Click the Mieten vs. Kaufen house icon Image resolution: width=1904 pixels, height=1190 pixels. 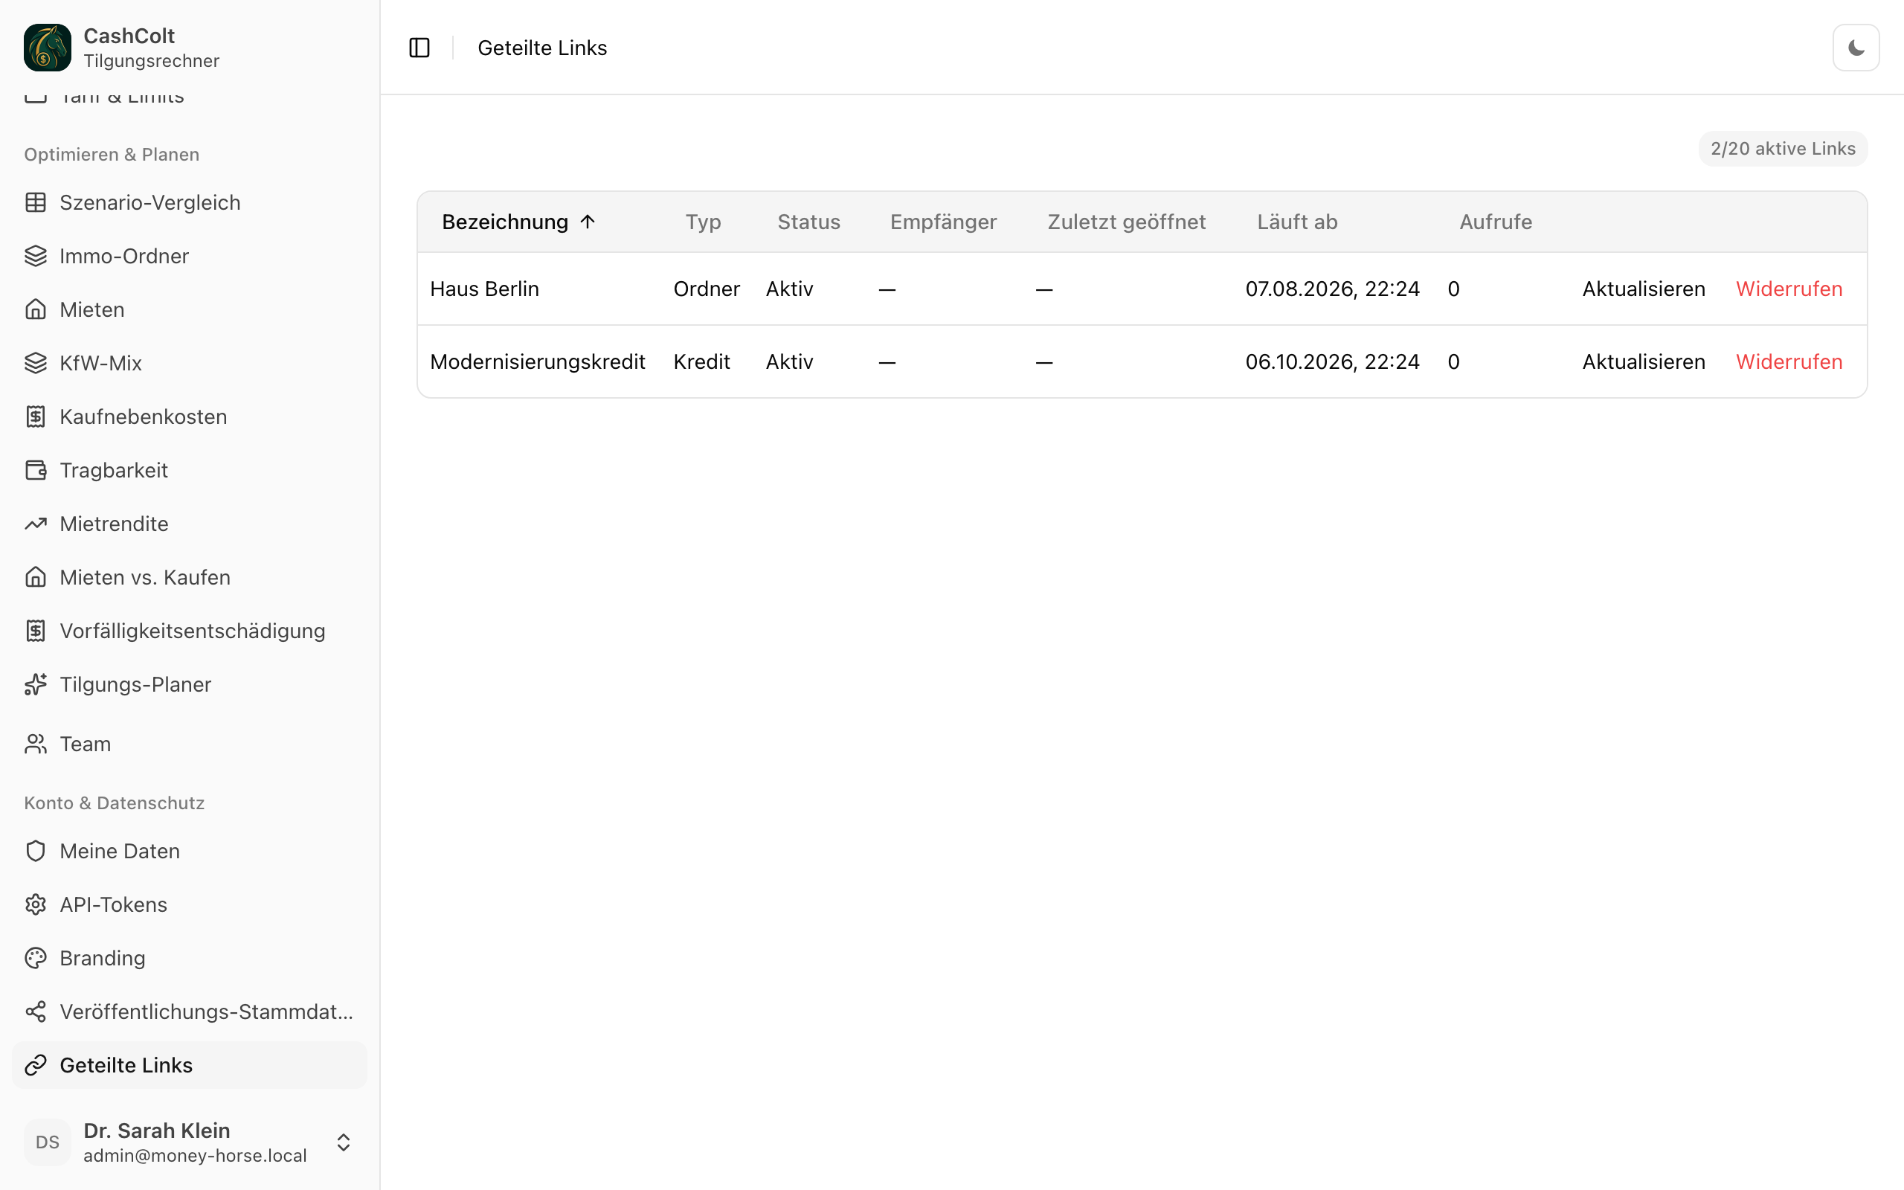tap(36, 577)
